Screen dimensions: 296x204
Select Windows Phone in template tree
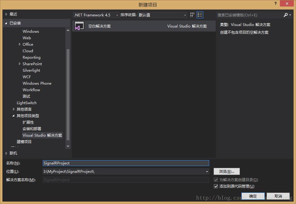(37, 83)
